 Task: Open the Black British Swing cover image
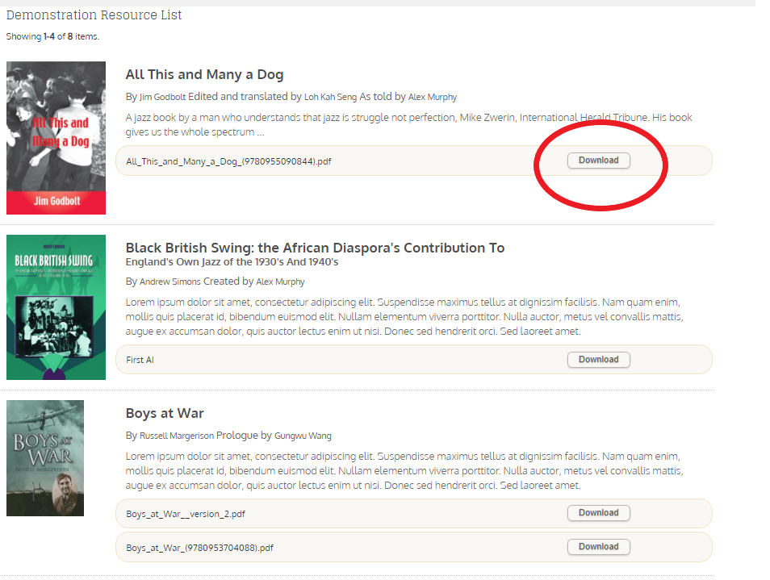point(56,307)
